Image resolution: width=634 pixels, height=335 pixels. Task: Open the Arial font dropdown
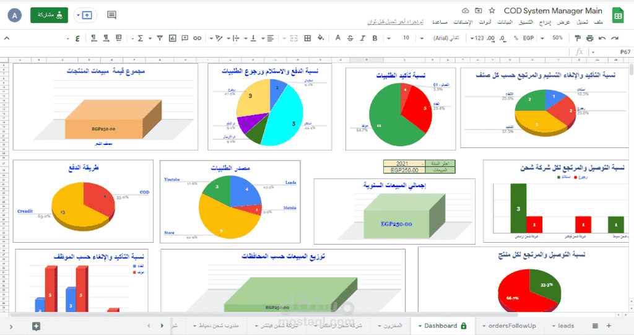pos(441,38)
